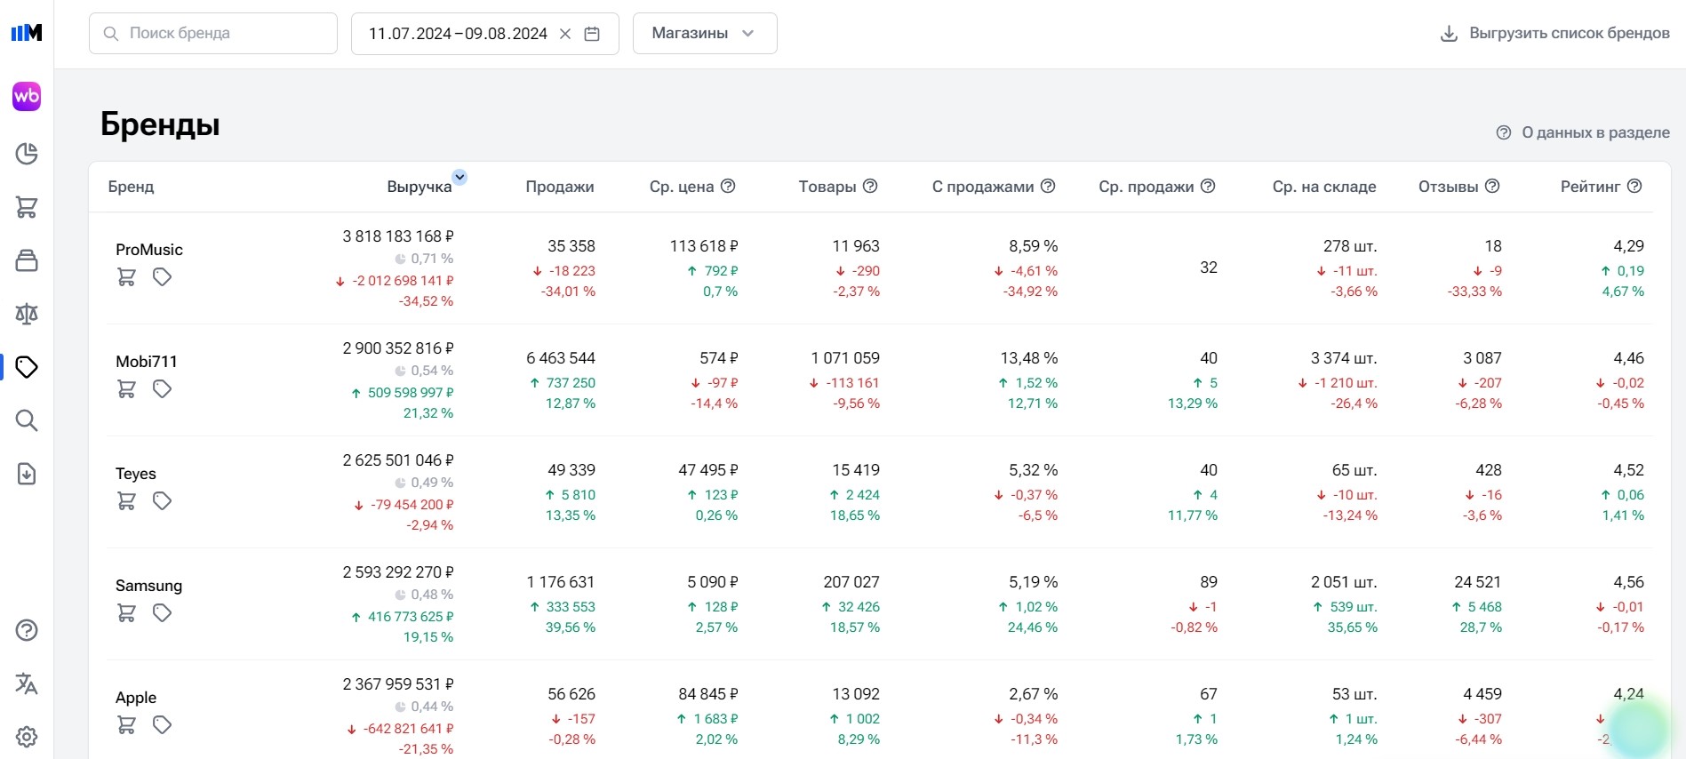Sort table by Ср. на складе column
The width and height of the screenshot is (1686, 759).
1324,187
